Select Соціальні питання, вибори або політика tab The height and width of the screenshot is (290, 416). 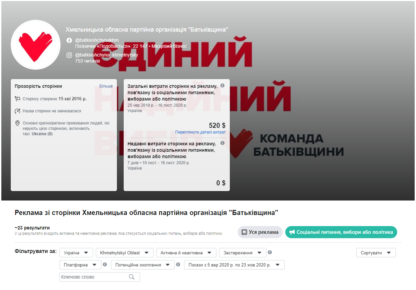[341, 232]
